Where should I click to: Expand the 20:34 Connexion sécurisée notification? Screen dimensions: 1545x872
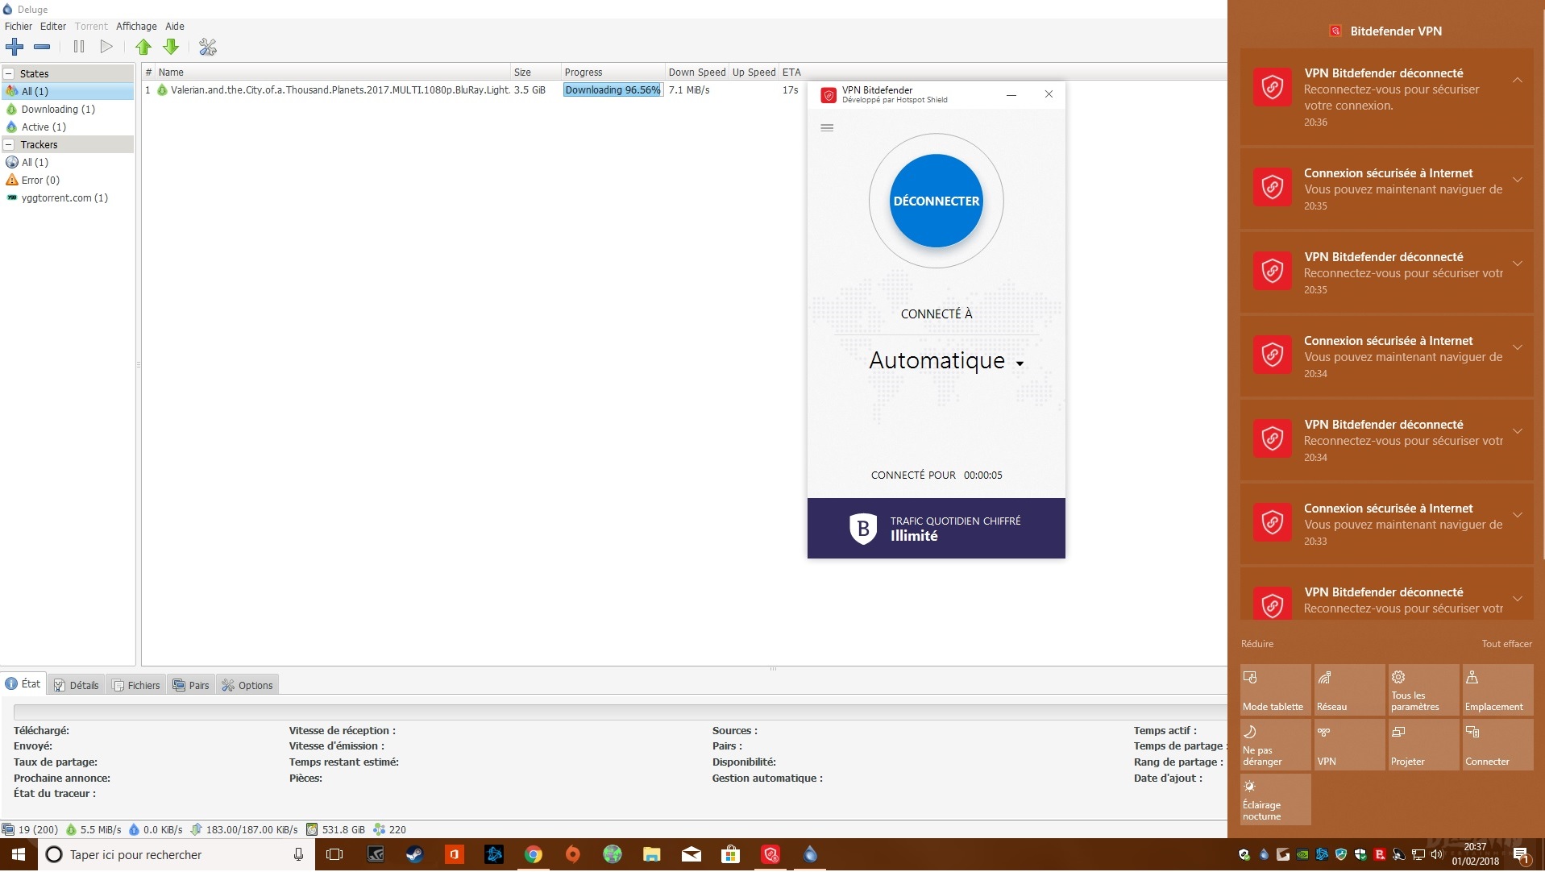pos(1518,347)
